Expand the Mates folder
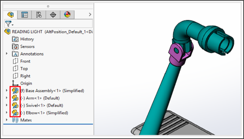The height and width of the screenshot is (139, 244). click(x=7, y=120)
